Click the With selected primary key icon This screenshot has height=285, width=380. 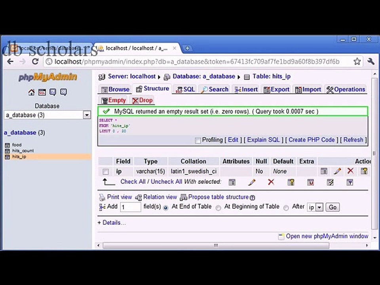point(291,182)
